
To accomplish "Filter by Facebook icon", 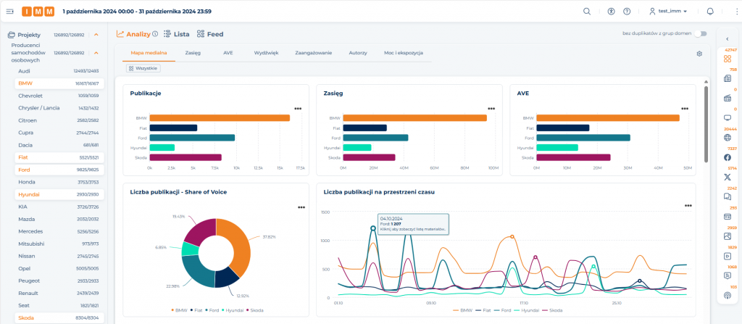I will click(x=728, y=157).
